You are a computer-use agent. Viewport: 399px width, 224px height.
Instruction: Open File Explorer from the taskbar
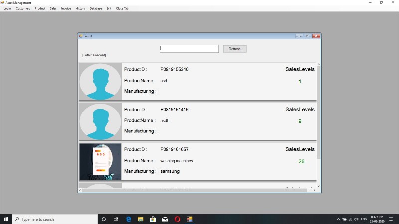141,219
